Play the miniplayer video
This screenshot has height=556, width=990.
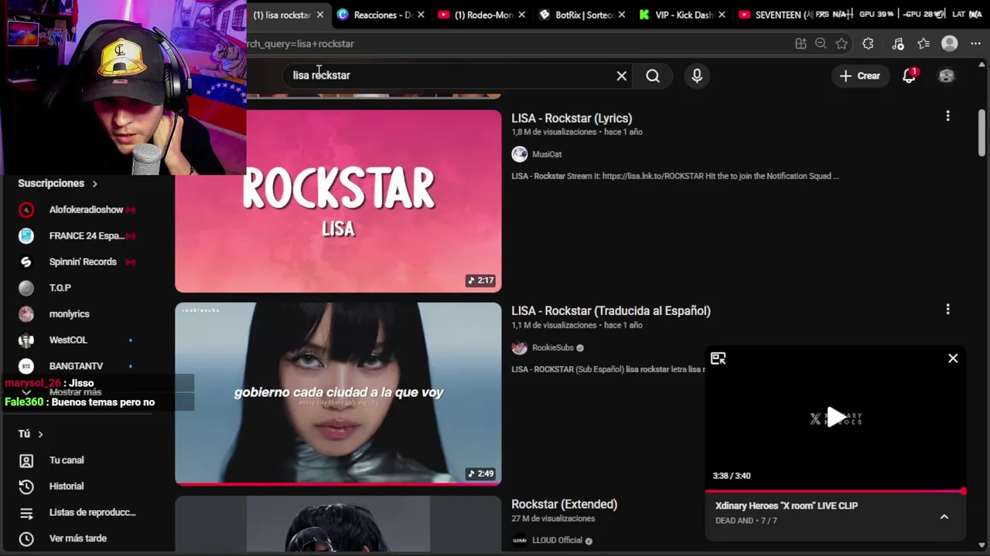tap(835, 418)
